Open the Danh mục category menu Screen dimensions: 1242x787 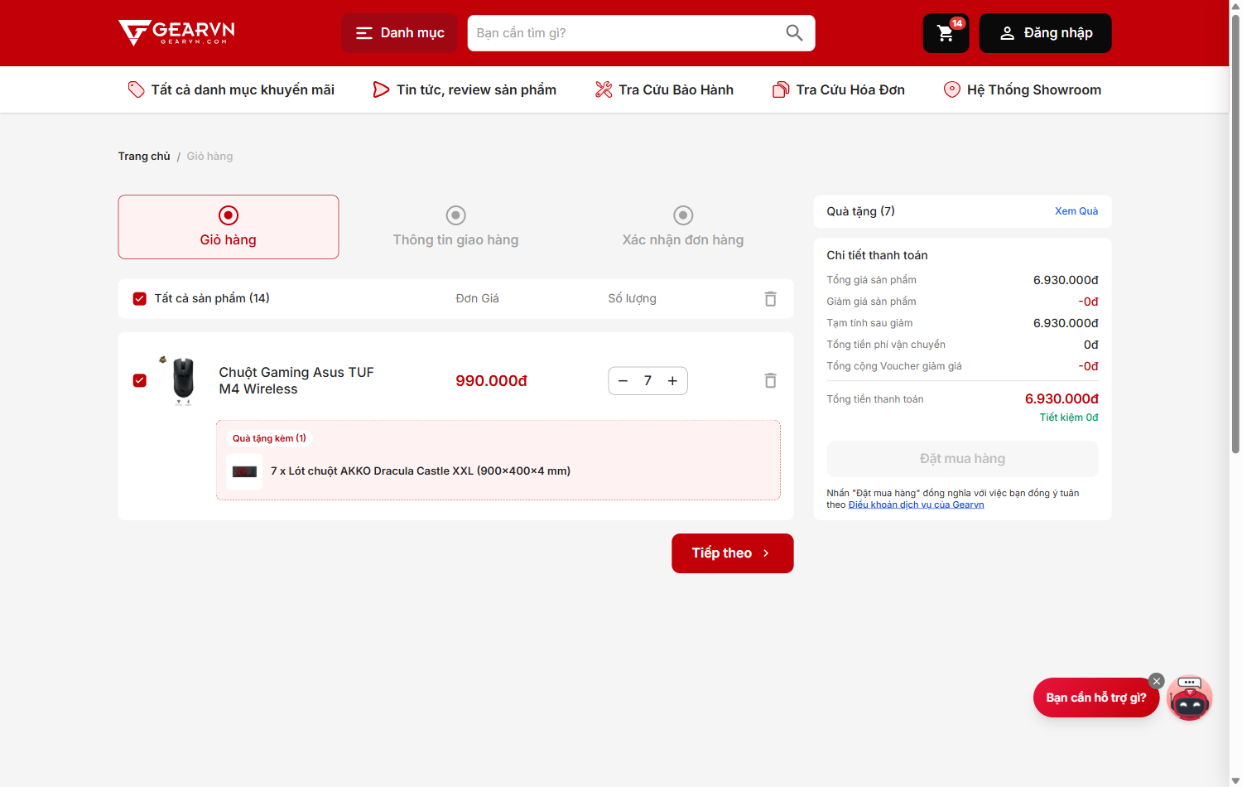(399, 33)
